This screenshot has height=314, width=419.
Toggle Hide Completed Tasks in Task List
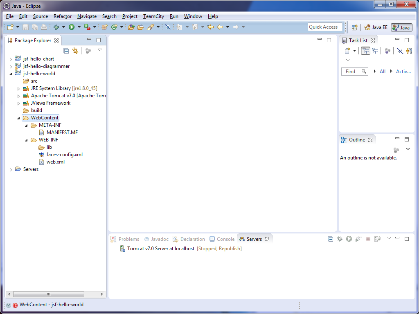pyautogui.click(x=400, y=51)
